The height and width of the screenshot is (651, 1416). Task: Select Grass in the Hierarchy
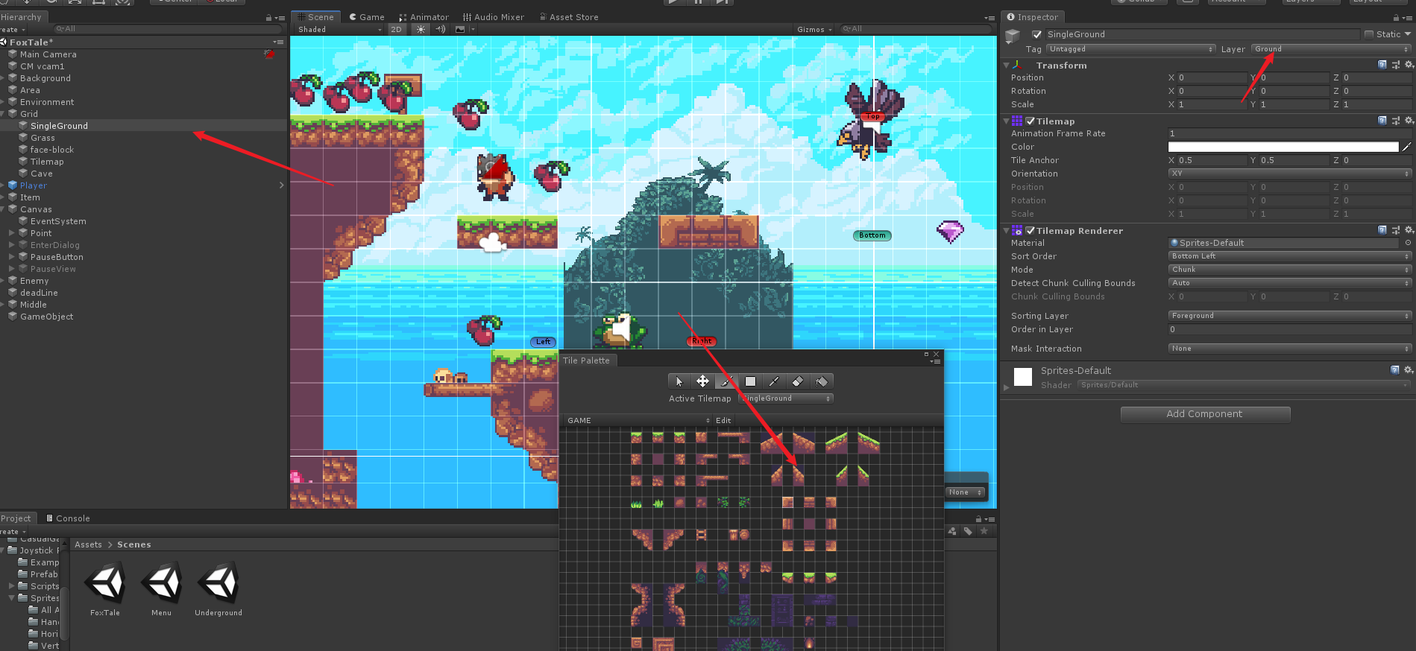pos(43,138)
